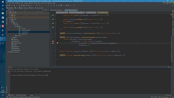Click the Git master branch status widget
The image size is (174, 98).
click(165, 97)
